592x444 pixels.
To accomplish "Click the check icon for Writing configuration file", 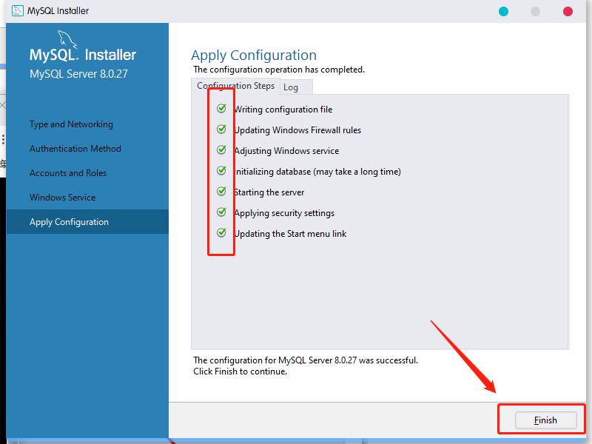I will [x=221, y=109].
